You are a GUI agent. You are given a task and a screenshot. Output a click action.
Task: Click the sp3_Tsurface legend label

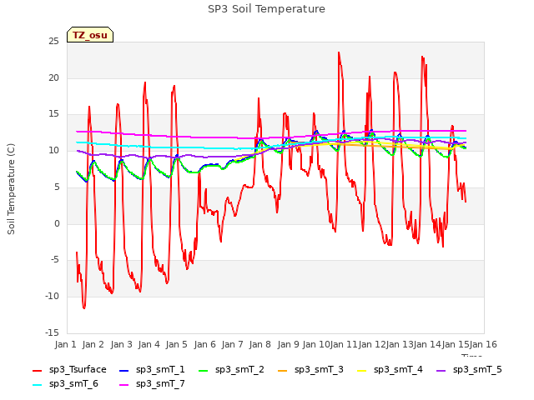(x=78, y=369)
